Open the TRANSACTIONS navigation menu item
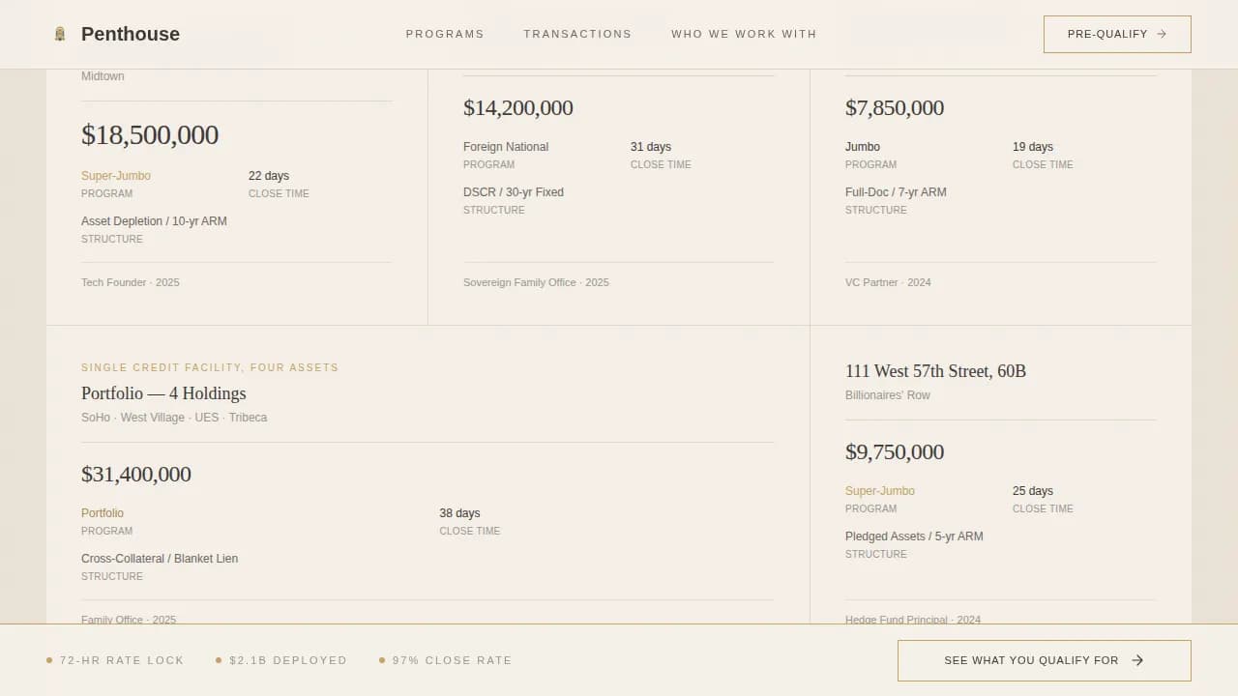Image resolution: width=1238 pixels, height=696 pixels. coord(577,34)
